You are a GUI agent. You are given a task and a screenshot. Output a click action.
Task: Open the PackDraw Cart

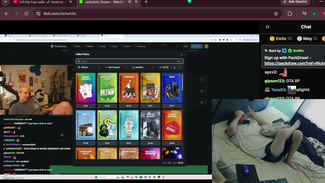coord(186,46)
